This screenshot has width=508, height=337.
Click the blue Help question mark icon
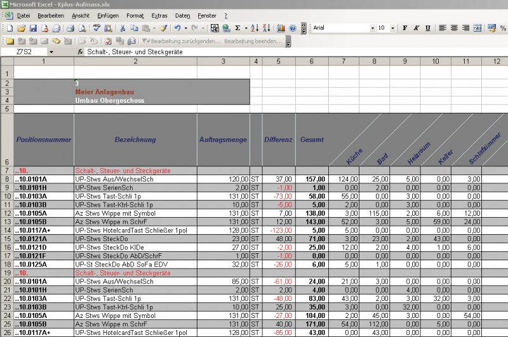293,29
